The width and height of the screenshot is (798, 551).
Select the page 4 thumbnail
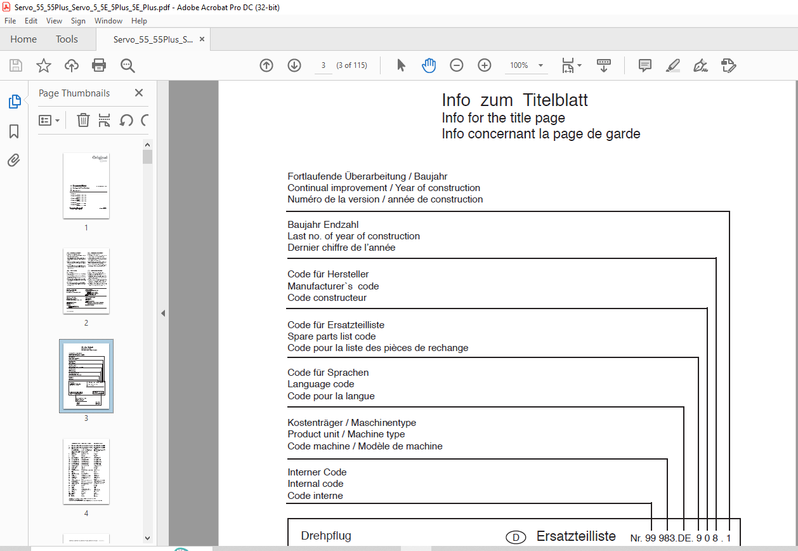86,471
